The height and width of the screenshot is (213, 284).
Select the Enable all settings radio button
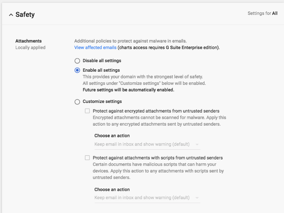77,70
